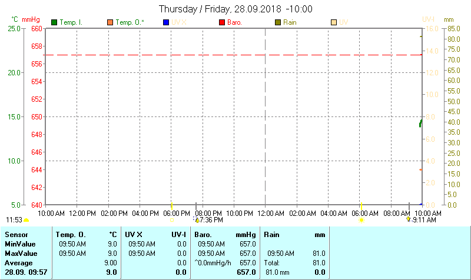Click the orange Temp. O.* legend swatch

(110, 22)
